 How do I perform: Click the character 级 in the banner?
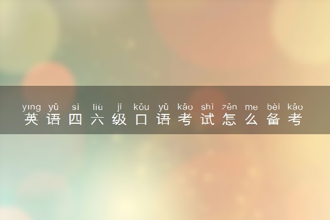(119, 119)
